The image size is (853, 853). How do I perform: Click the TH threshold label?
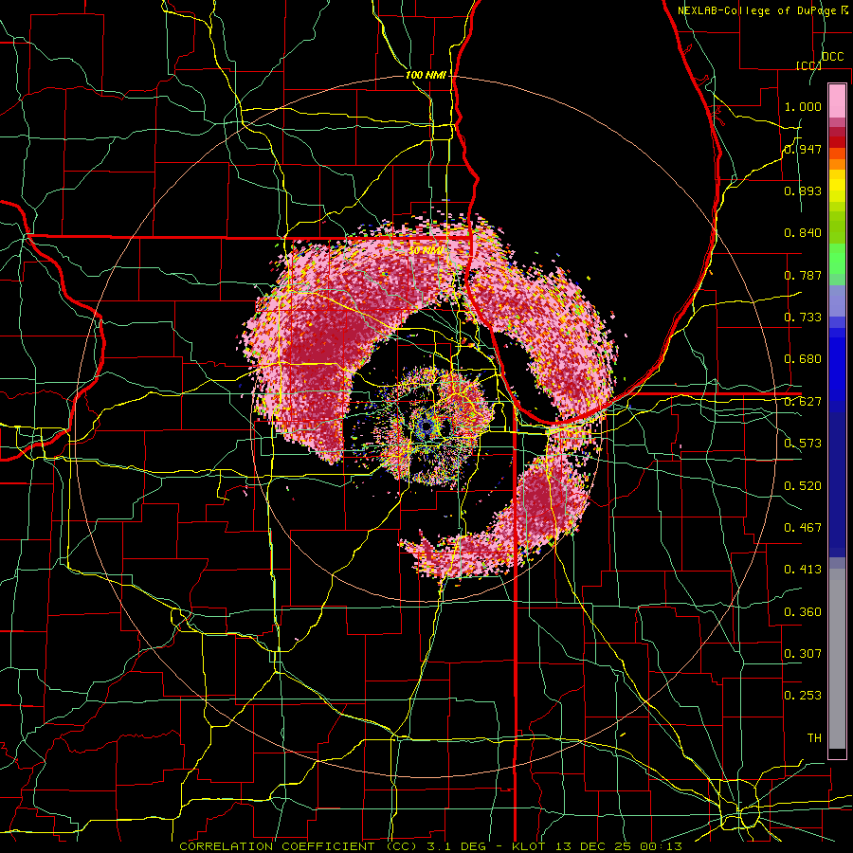point(814,738)
